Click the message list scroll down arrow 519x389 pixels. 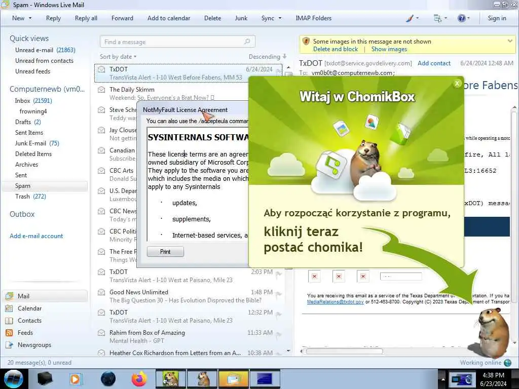288,351
